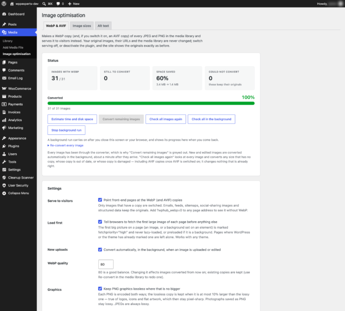Open the Library submenu item

8,41
